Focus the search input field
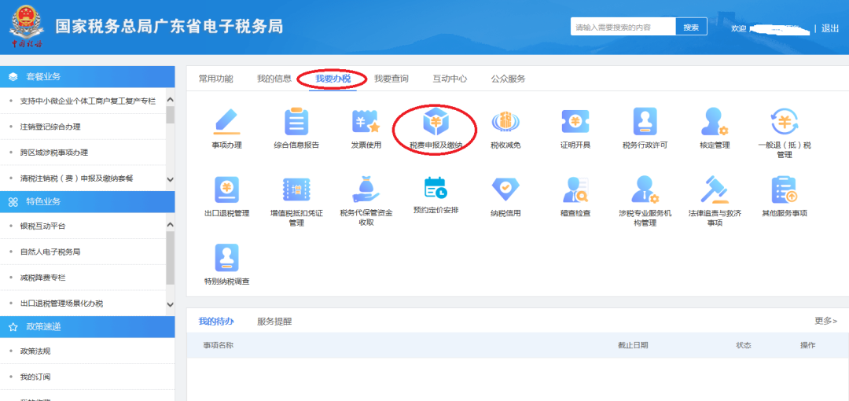Viewport: 849px width, 401px height. [x=623, y=27]
